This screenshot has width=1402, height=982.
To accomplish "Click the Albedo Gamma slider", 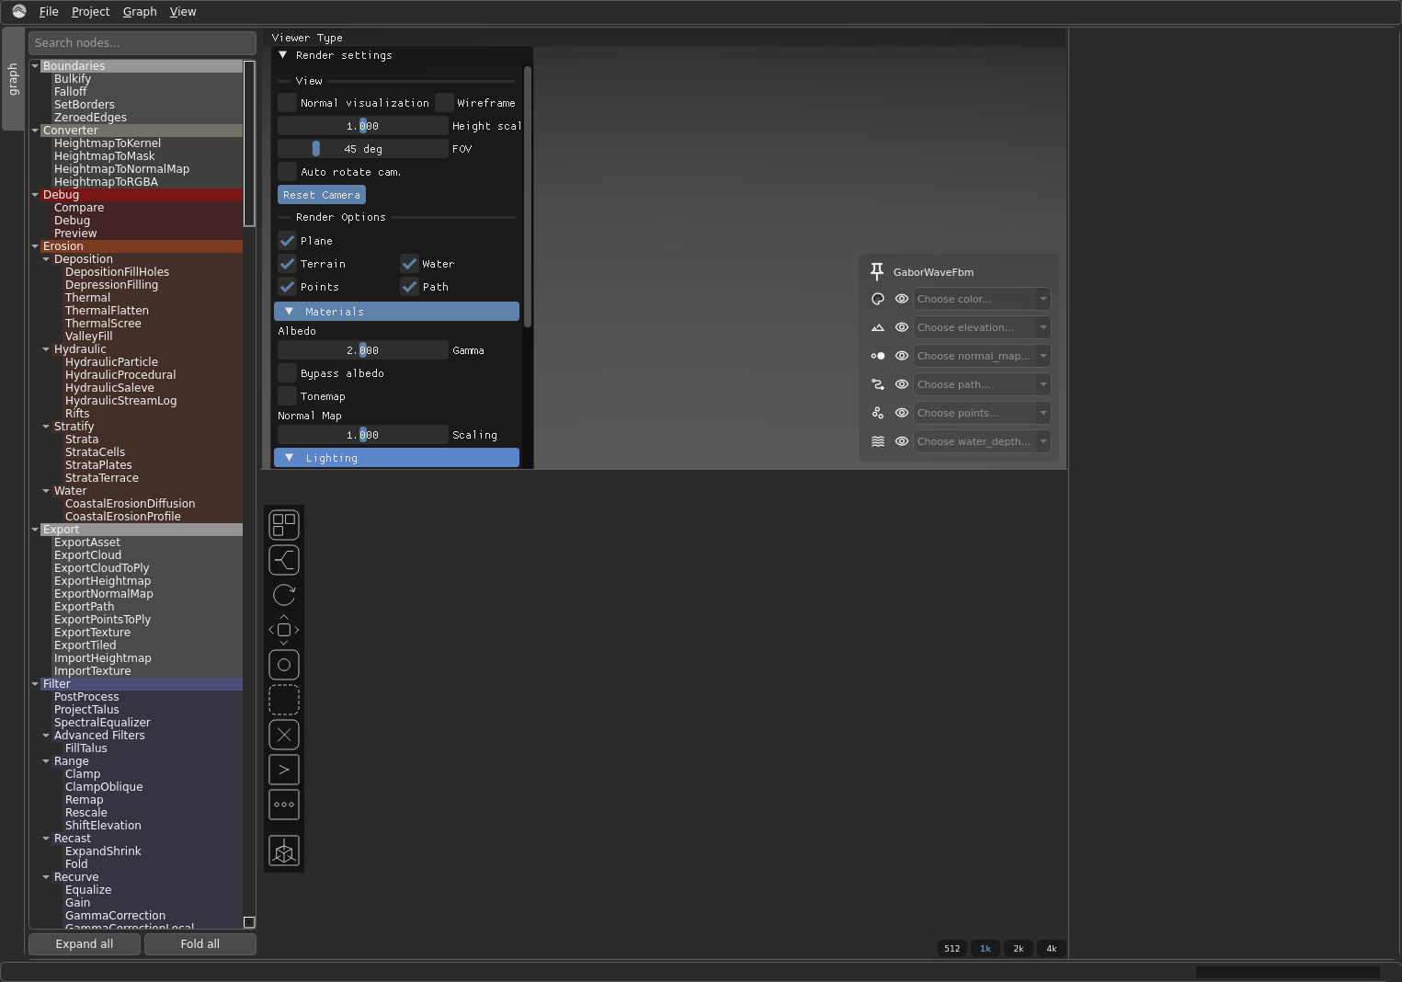I will pos(363,350).
